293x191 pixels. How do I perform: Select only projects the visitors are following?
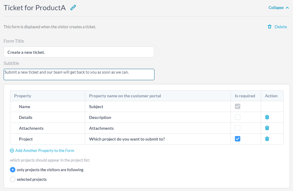coord(13,170)
